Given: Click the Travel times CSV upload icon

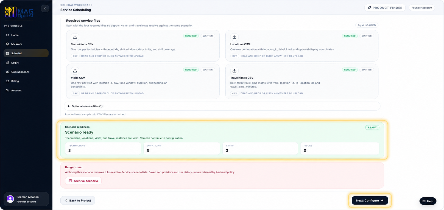Looking at the screenshot, I should pyautogui.click(x=234, y=71).
